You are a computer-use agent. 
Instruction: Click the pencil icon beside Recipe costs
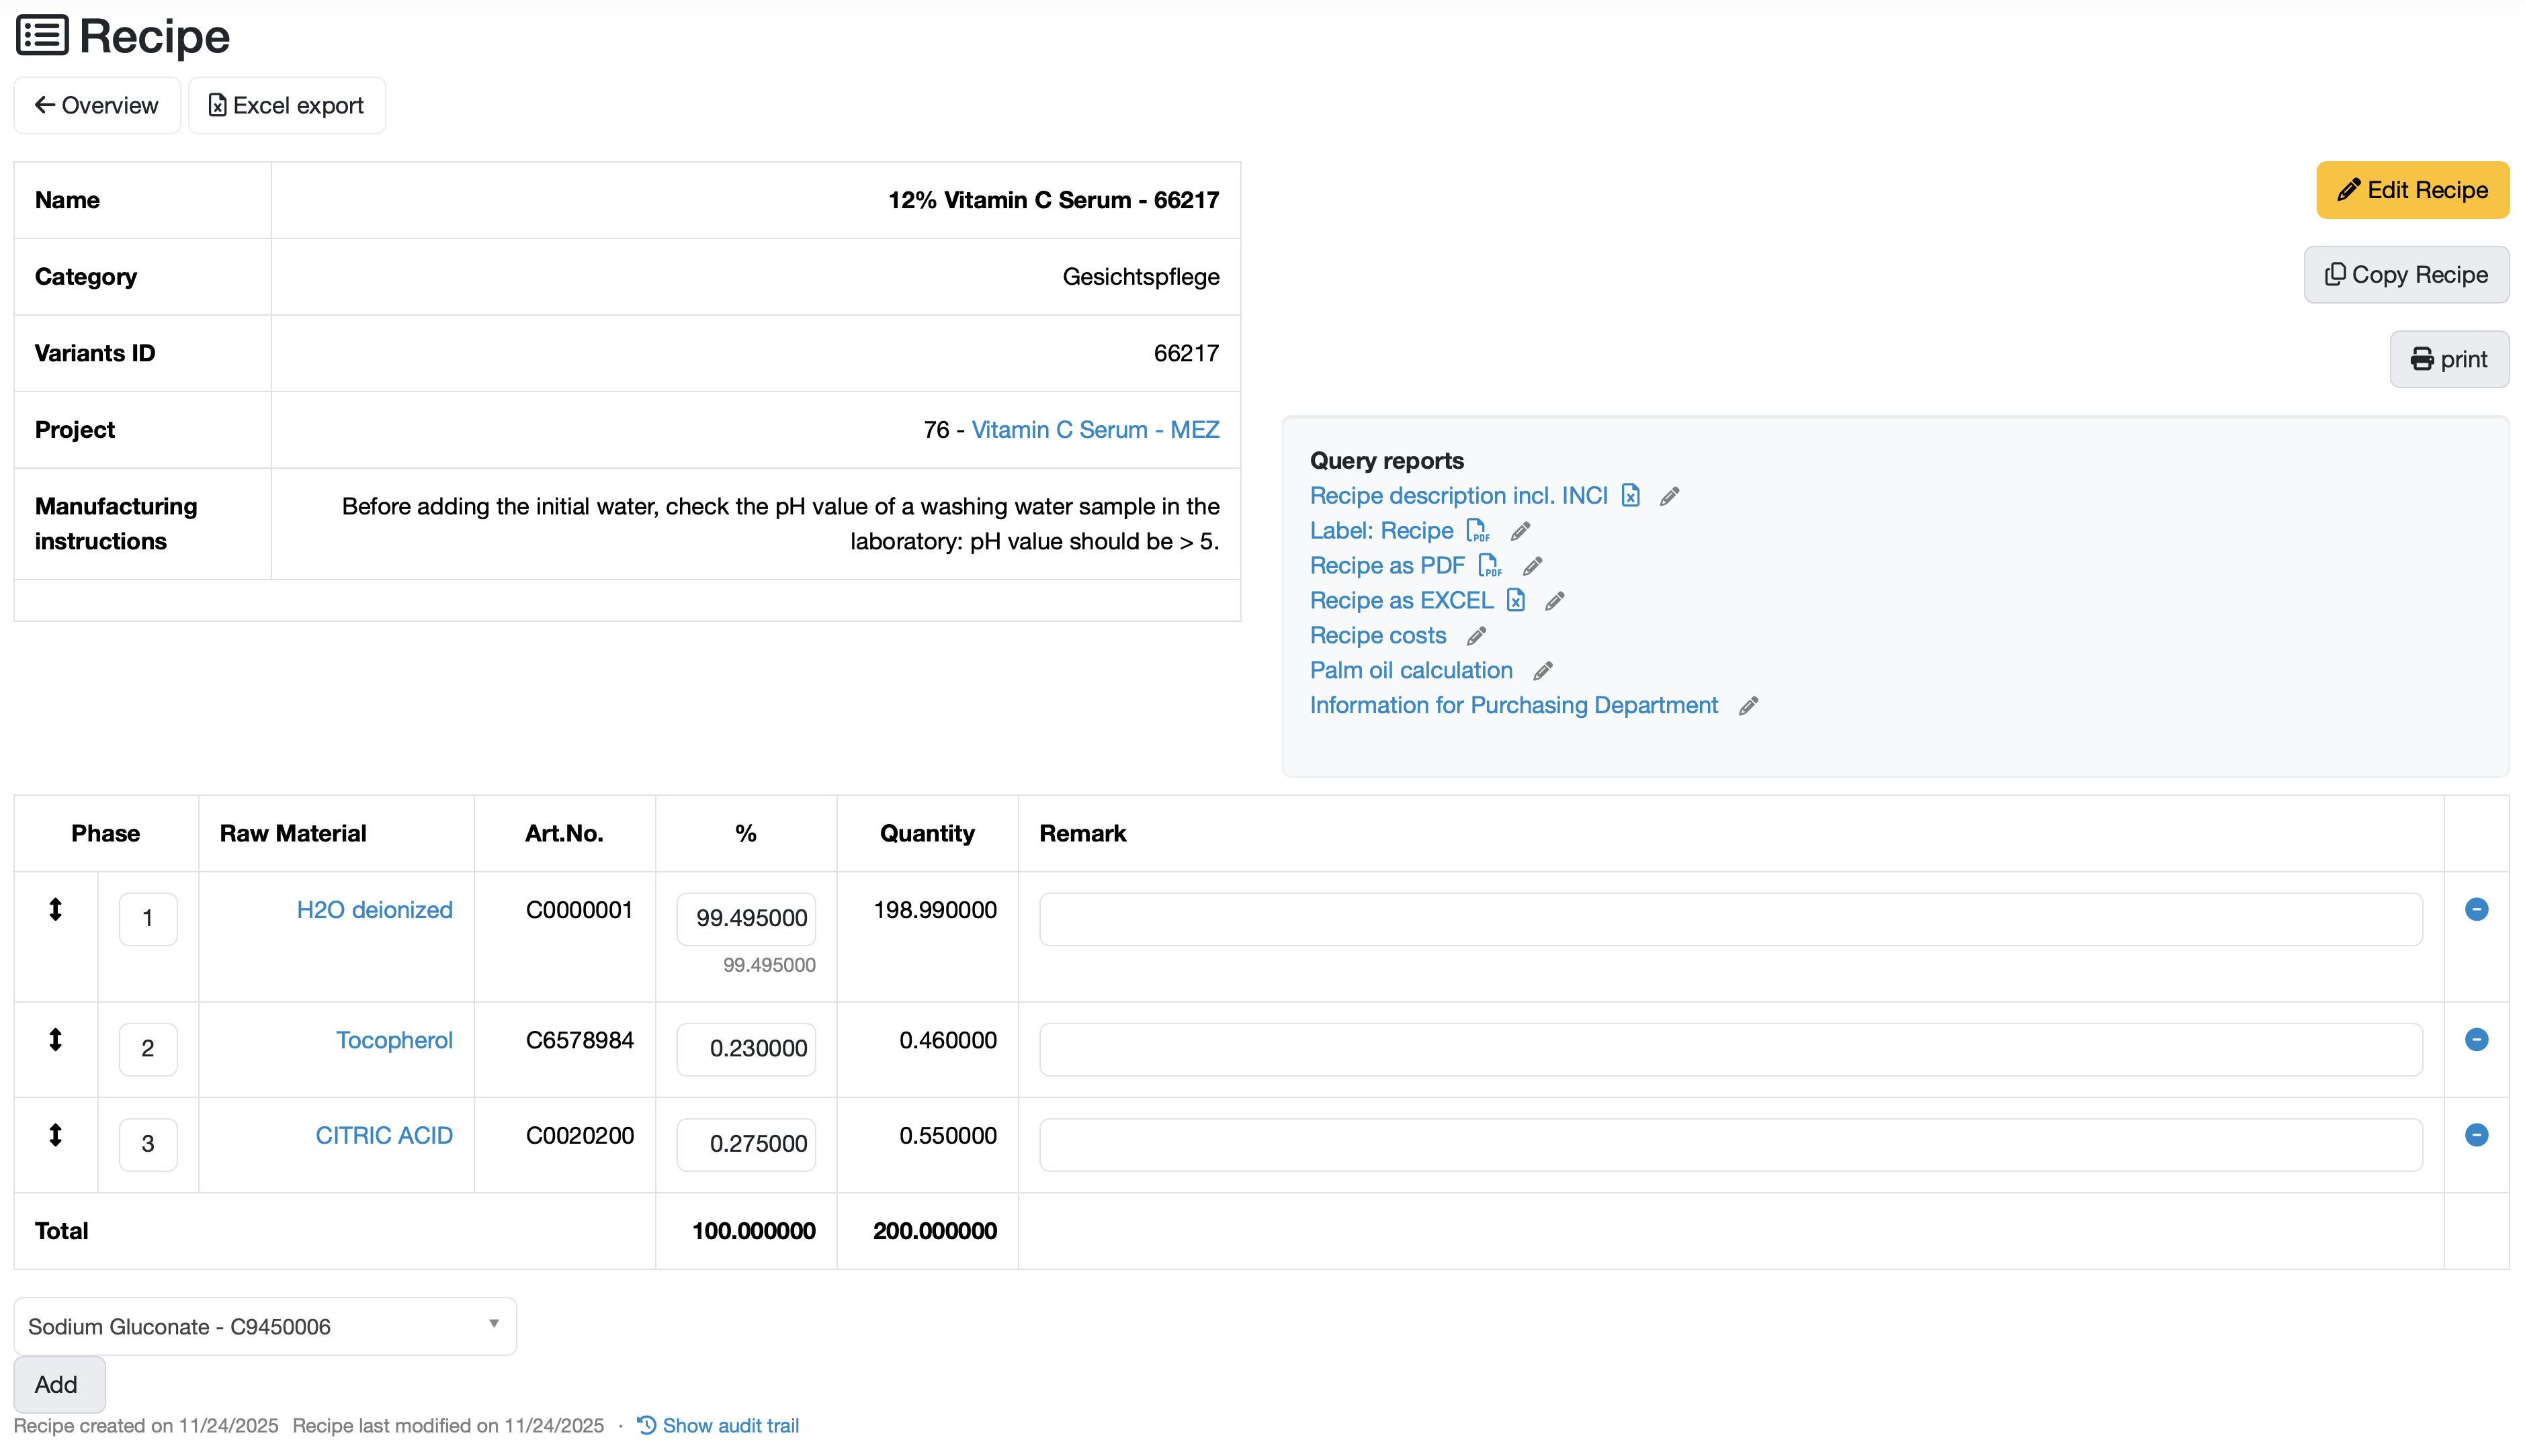1475,636
